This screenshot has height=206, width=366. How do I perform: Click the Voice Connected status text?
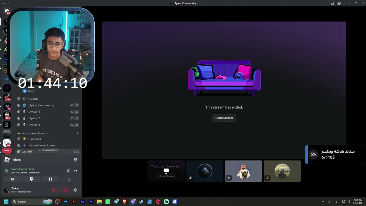[22, 169]
